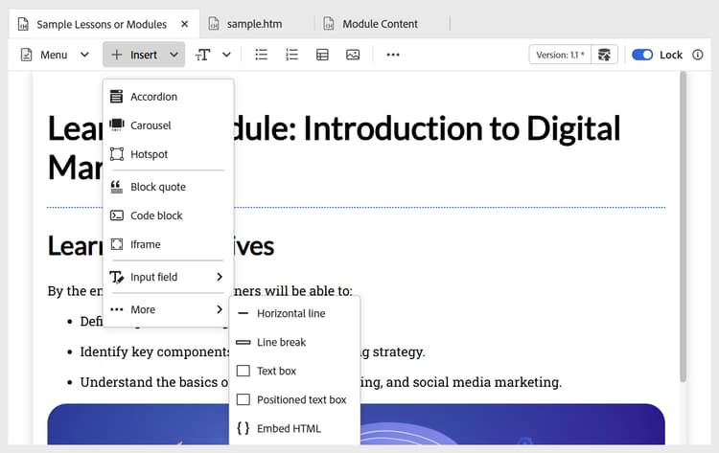Click the blue banner image
The image size is (719, 453).
356,424
